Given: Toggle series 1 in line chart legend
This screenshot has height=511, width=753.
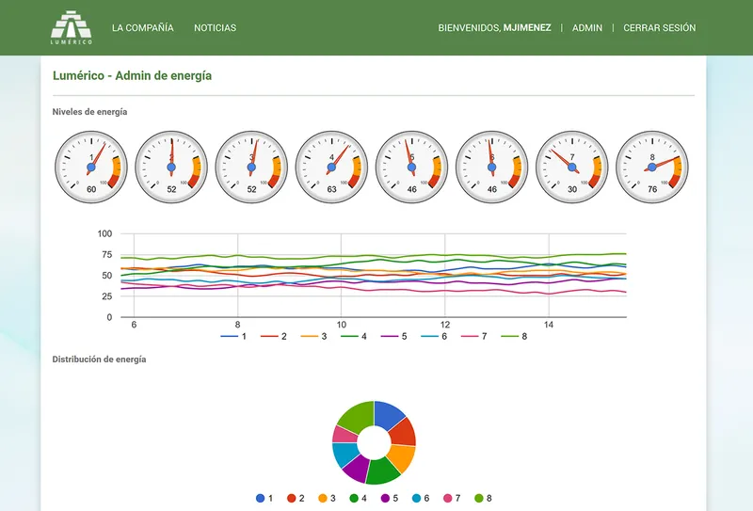Looking at the screenshot, I should point(234,336).
